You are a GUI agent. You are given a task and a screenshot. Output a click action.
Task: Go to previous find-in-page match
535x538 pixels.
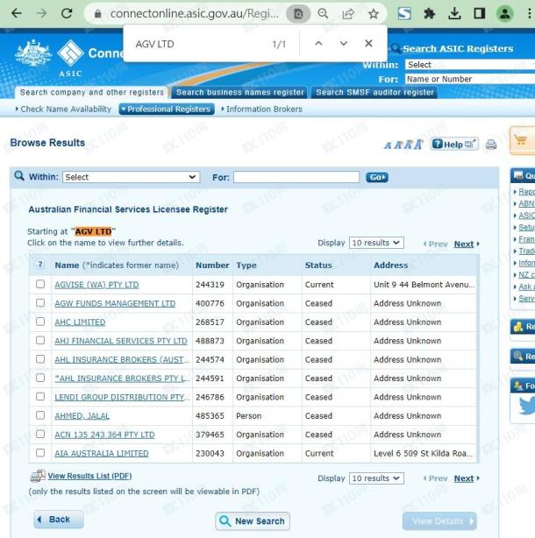pyautogui.click(x=318, y=44)
